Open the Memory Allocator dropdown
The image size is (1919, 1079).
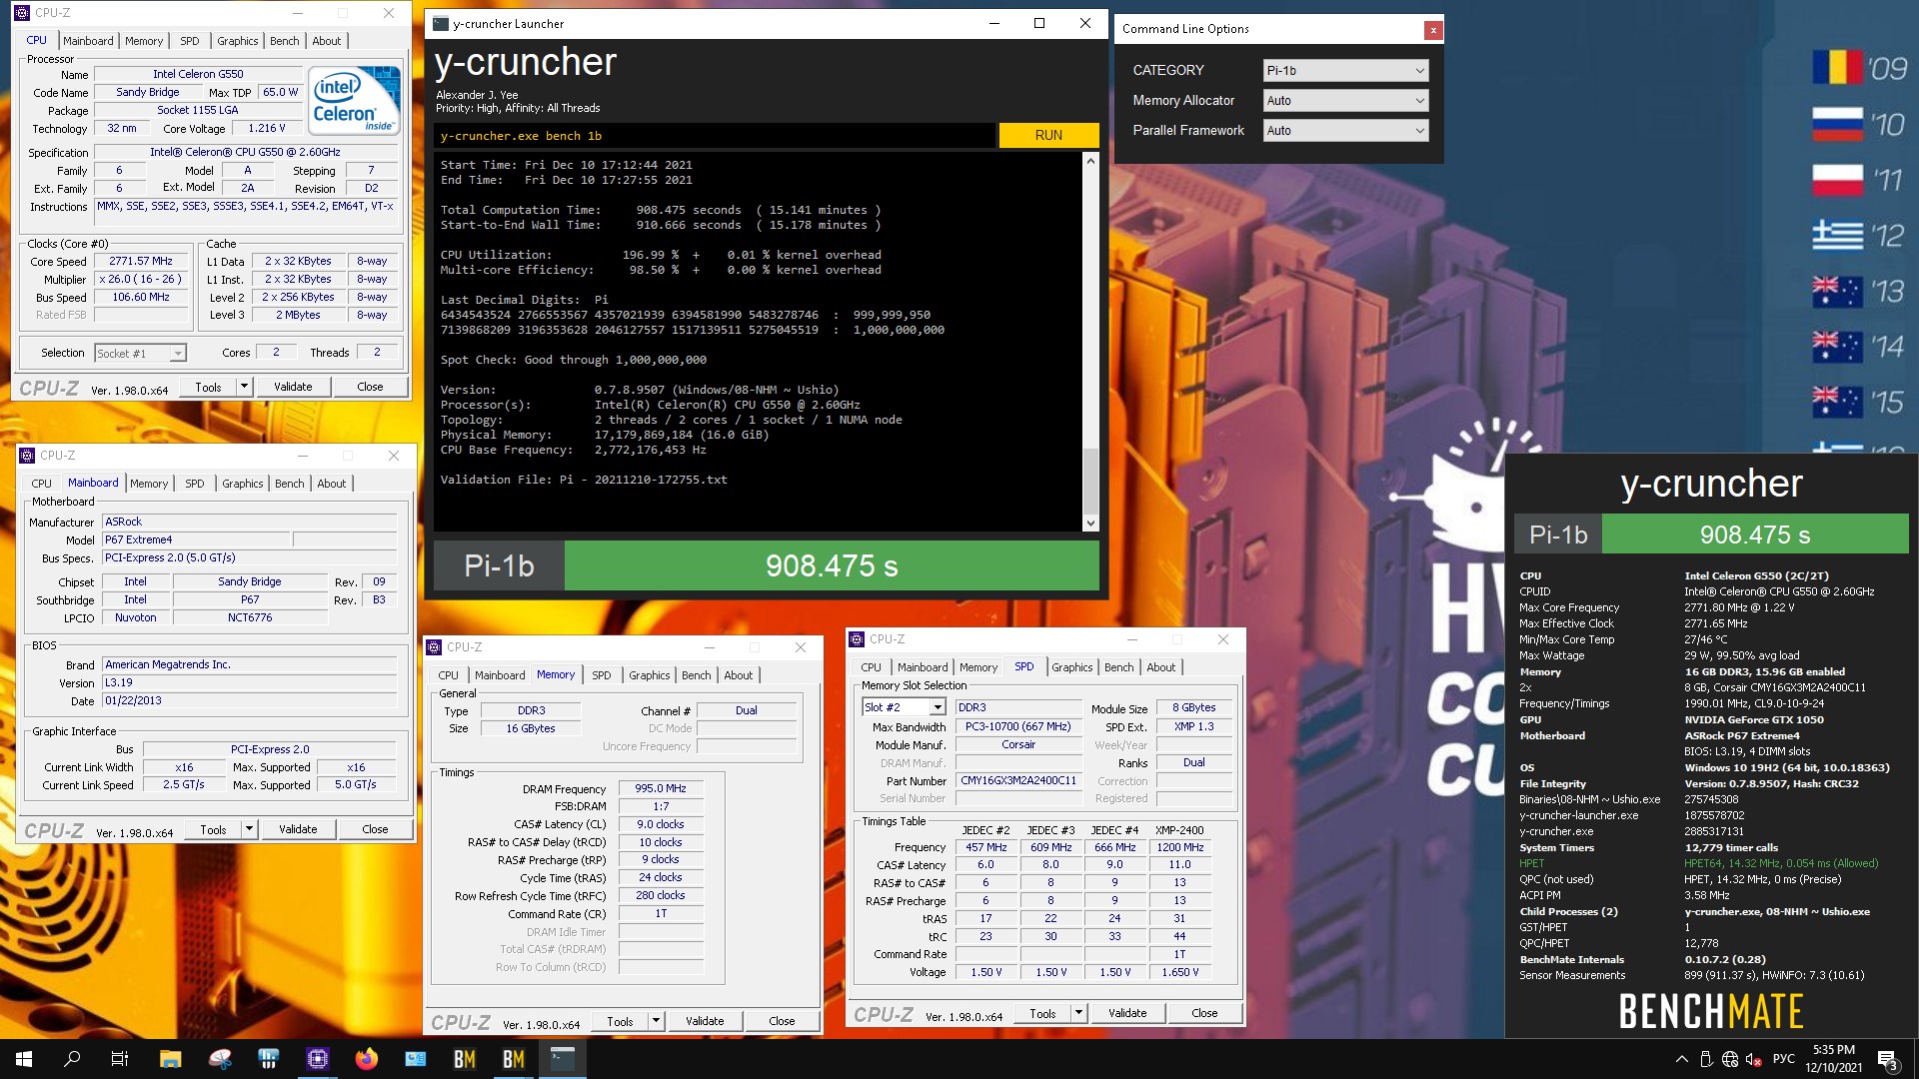coord(1345,101)
